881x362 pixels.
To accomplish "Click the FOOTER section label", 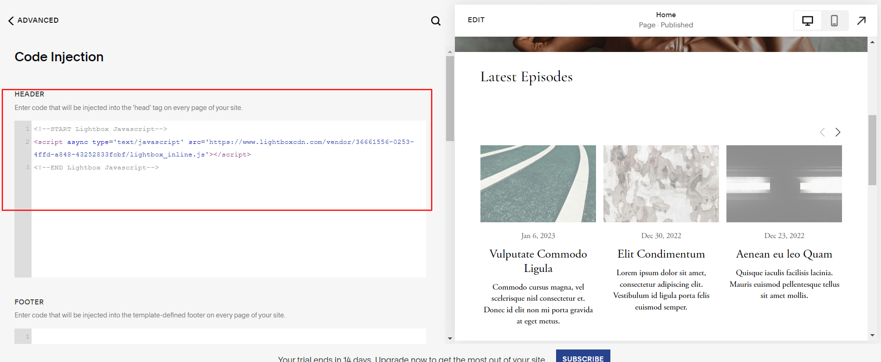I will [x=29, y=302].
